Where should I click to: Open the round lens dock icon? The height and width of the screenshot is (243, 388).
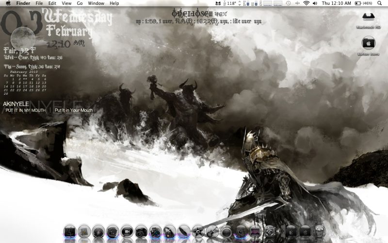[226, 232]
